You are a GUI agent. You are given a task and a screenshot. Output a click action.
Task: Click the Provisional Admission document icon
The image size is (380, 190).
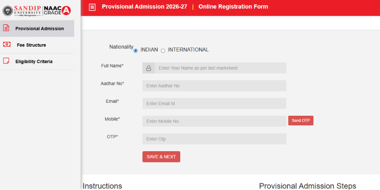[6, 28]
